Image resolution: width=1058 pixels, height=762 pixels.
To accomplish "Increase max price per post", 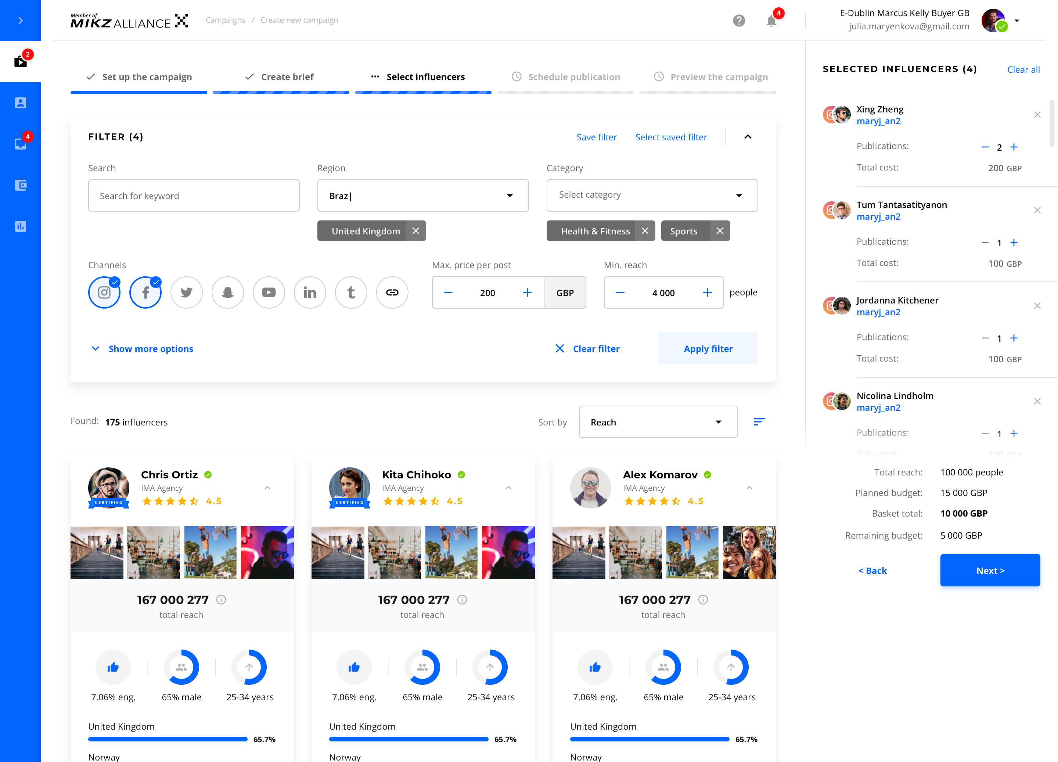I will [527, 292].
